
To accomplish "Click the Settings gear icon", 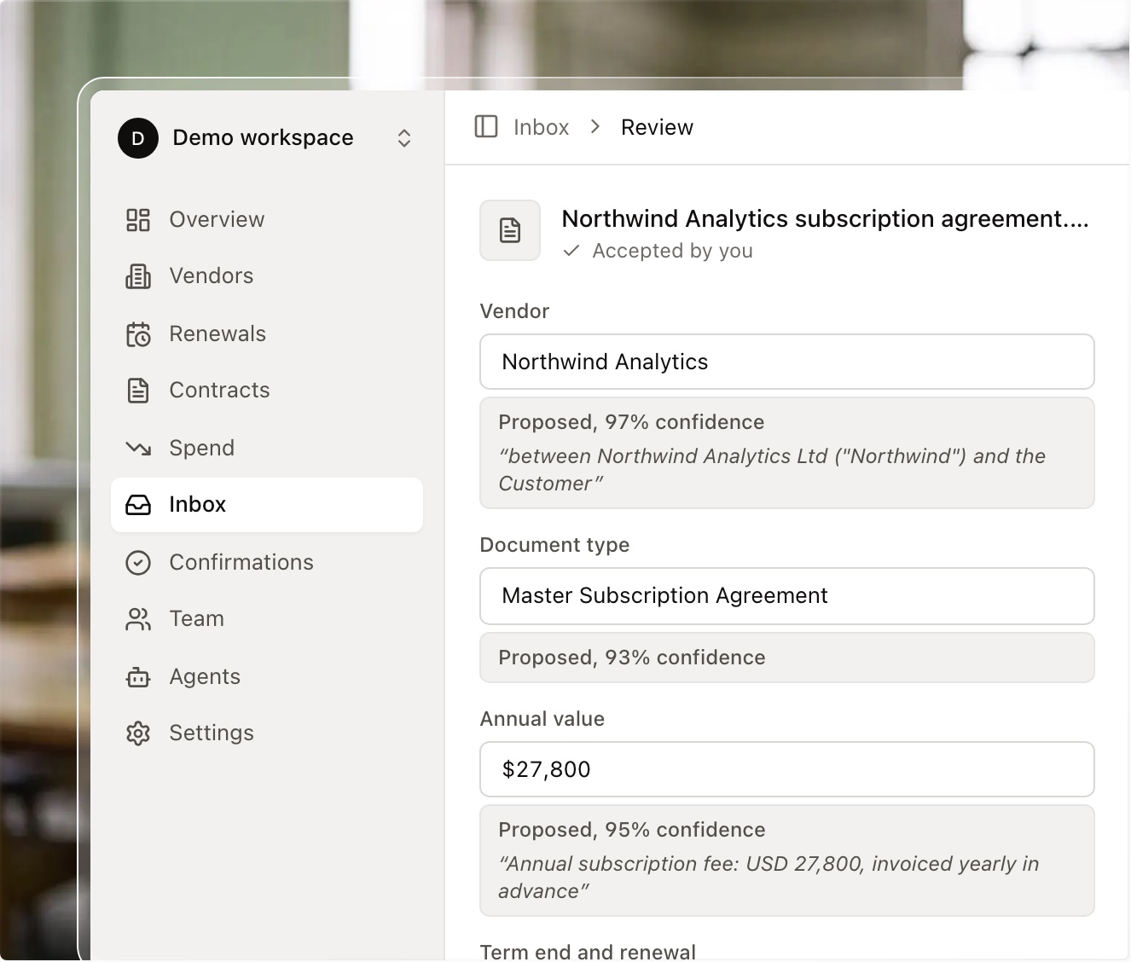I will (x=138, y=733).
